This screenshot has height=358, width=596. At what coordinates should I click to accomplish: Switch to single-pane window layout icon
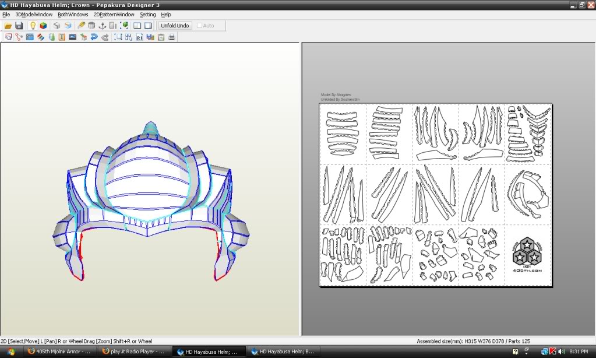148,26
